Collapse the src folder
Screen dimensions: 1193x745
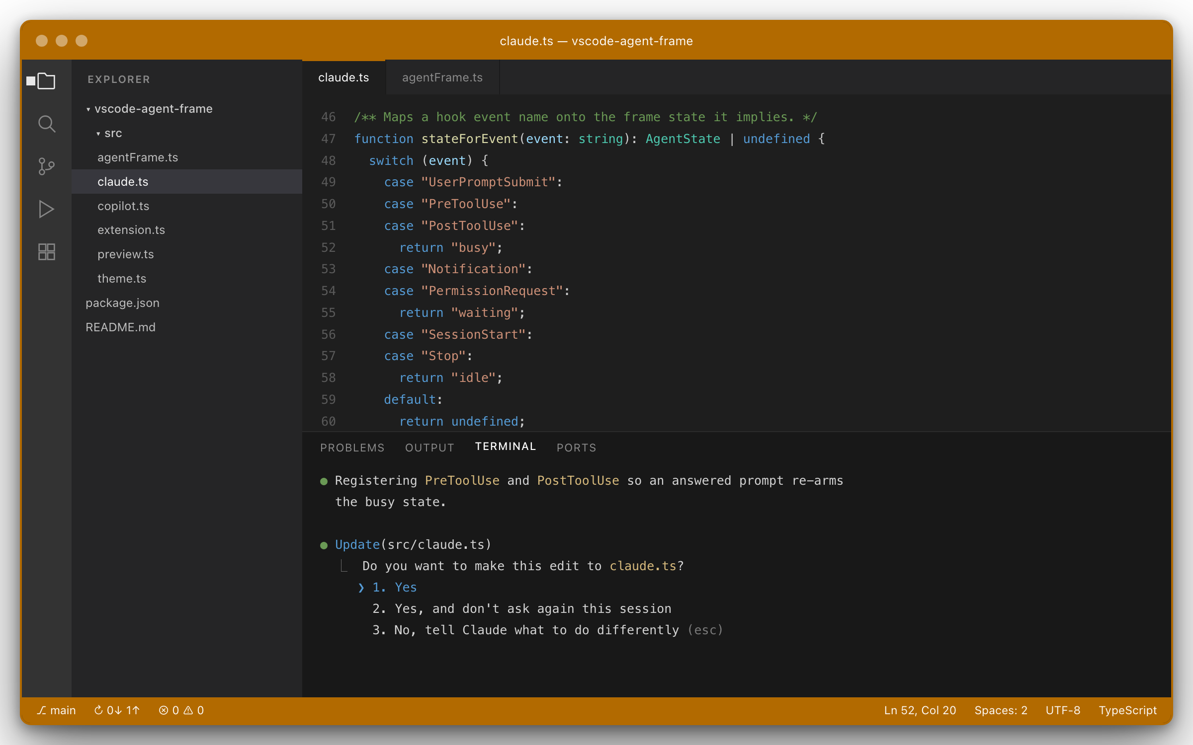(x=187, y=133)
